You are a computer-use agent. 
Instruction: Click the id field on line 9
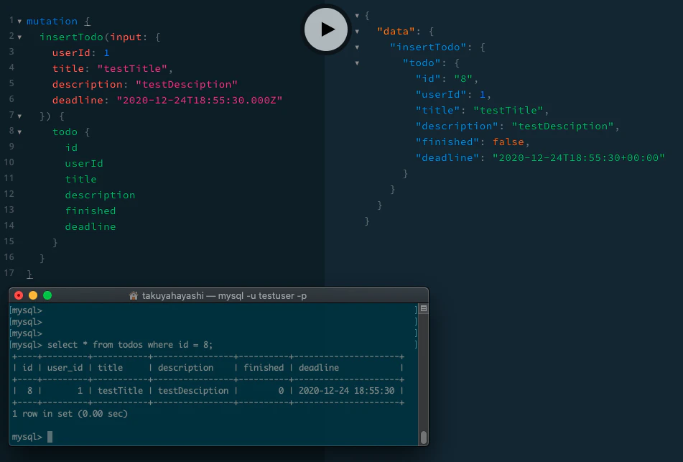tap(71, 148)
